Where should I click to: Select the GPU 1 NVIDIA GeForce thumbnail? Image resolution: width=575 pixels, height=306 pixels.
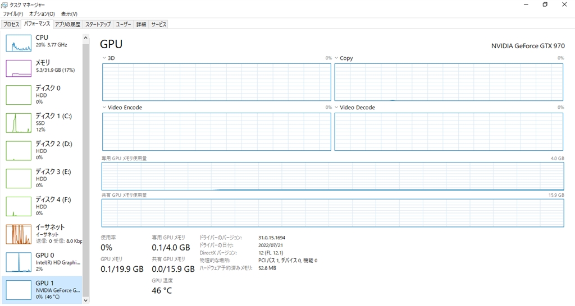click(x=19, y=290)
